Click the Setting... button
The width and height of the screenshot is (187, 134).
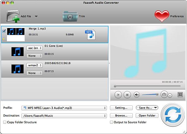(x=121, y=108)
